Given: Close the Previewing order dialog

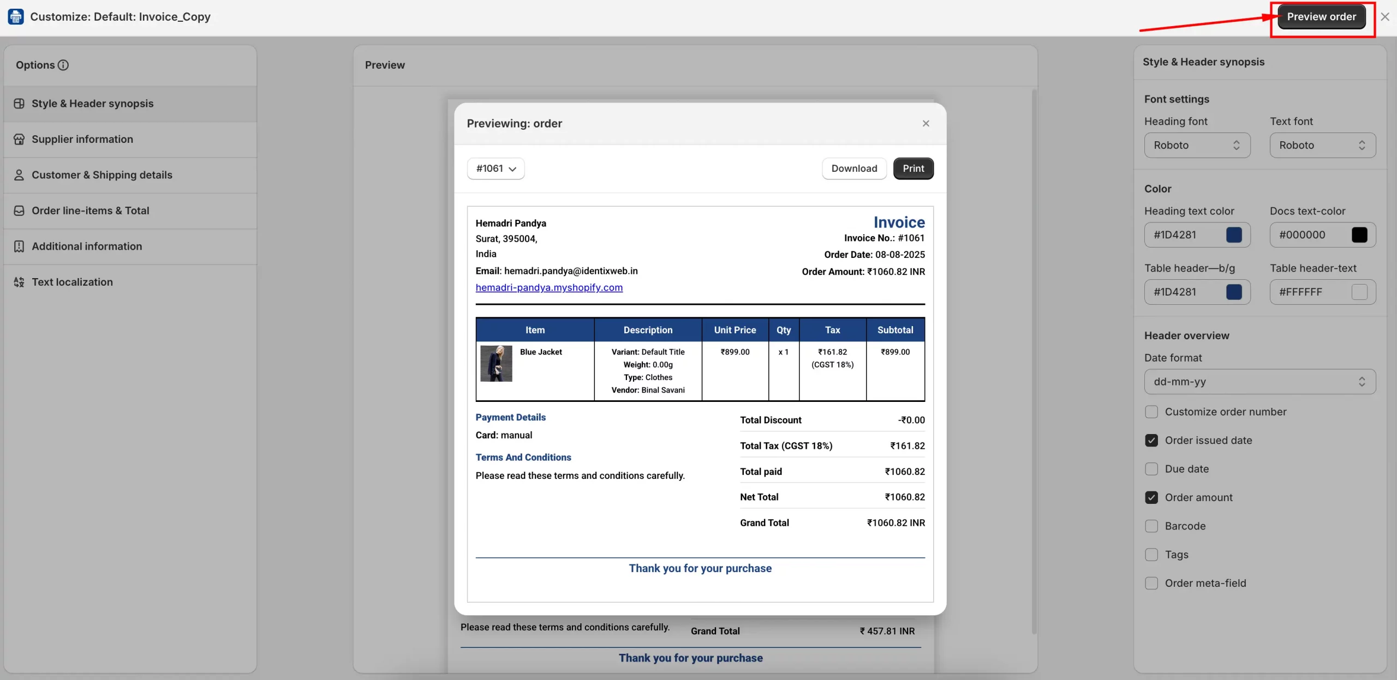Looking at the screenshot, I should pos(926,124).
